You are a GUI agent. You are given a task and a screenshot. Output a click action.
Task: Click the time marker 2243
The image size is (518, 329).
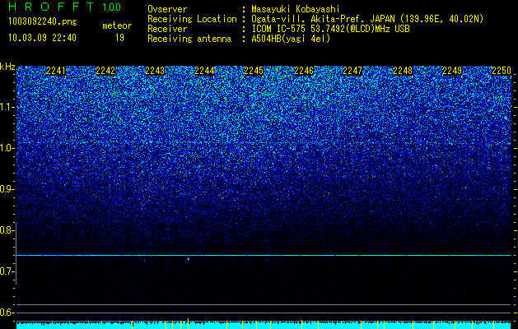pyautogui.click(x=155, y=71)
